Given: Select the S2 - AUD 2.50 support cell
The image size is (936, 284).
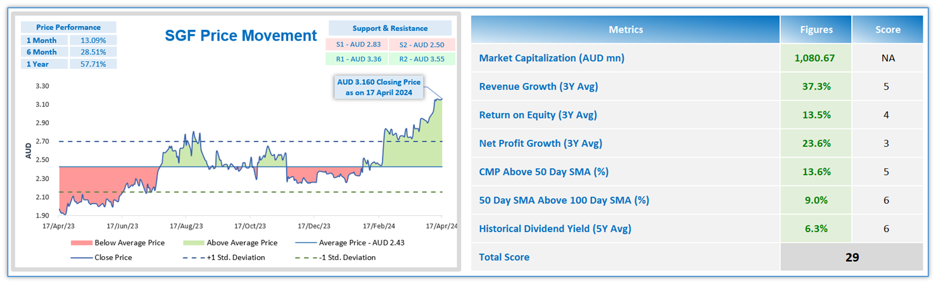Looking at the screenshot, I should tap(421, 45).
